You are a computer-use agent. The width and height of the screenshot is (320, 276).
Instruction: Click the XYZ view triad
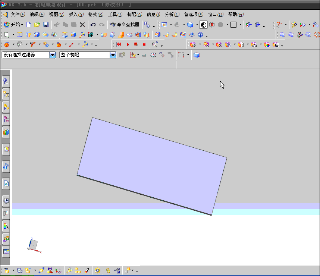pyautogui.click(x=34, y=245)
